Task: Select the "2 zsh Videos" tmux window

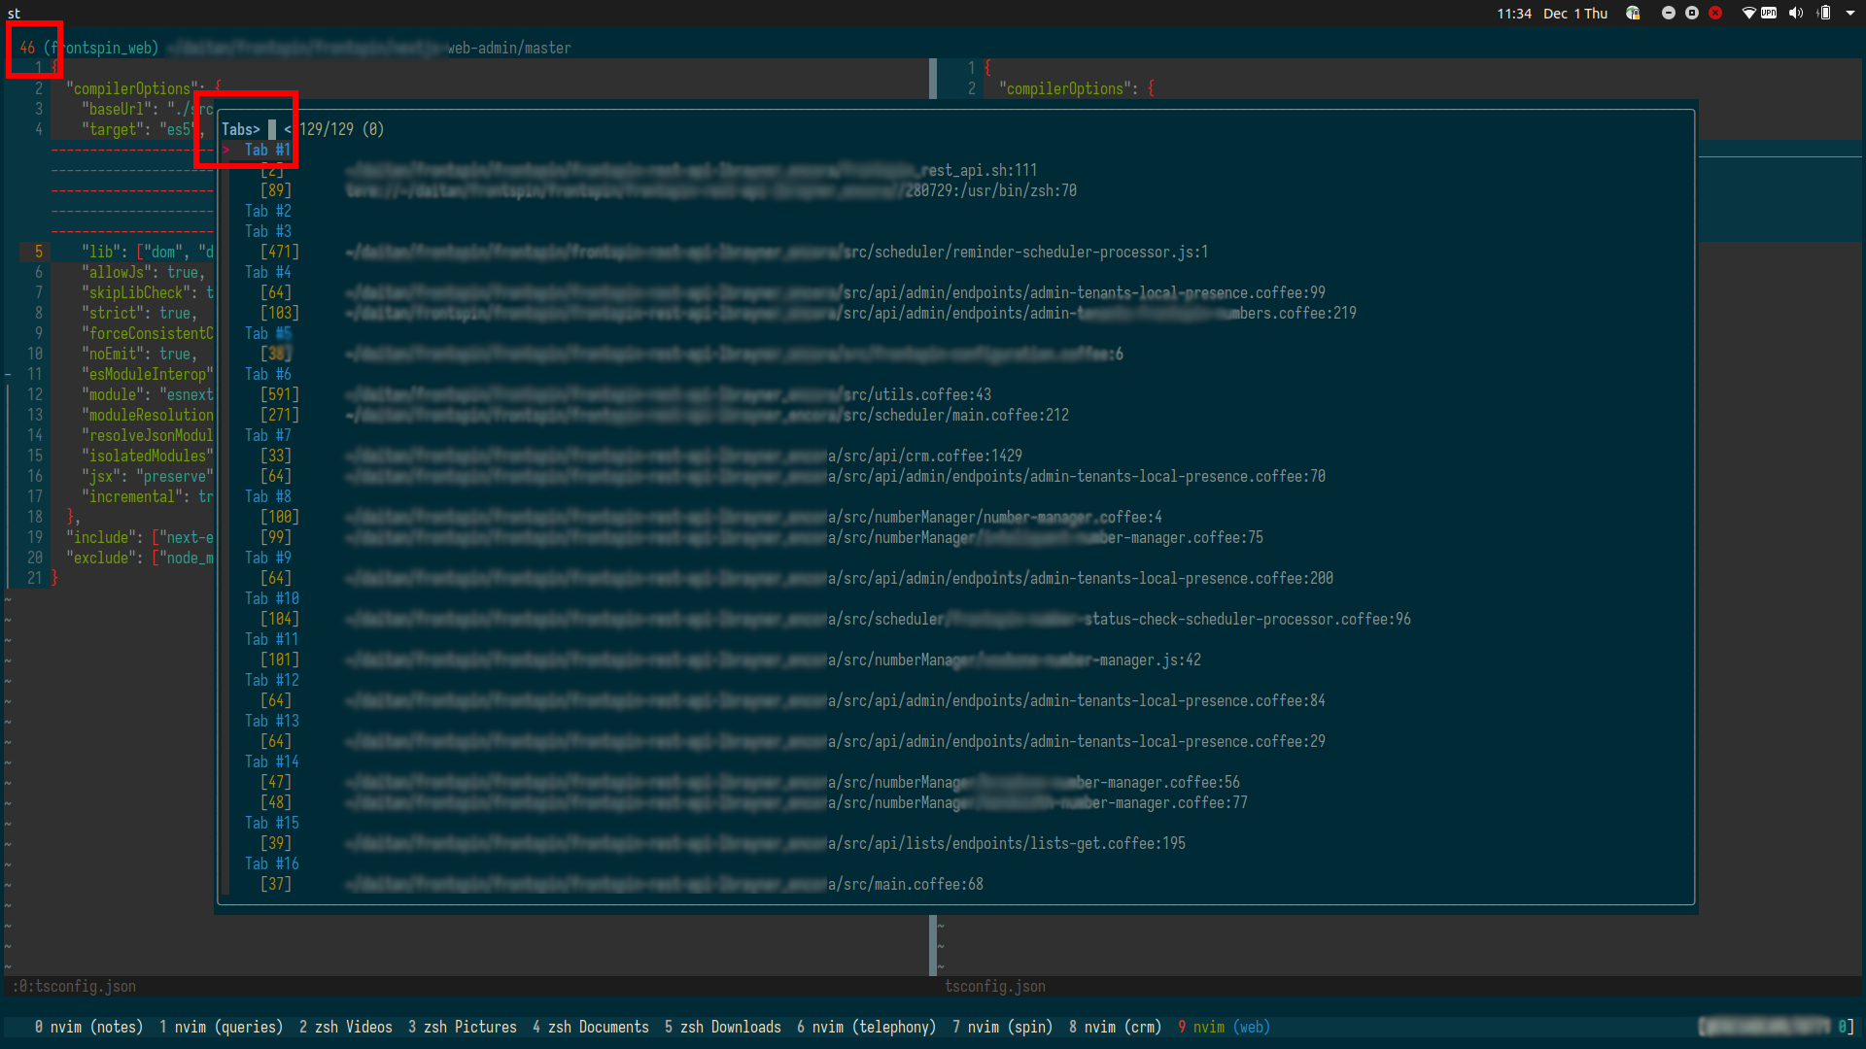Action: 346,1027
